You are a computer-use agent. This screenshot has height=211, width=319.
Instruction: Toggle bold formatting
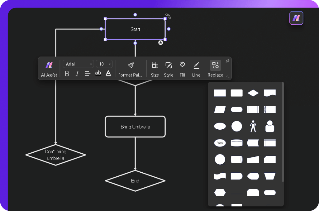click(67, 73)
